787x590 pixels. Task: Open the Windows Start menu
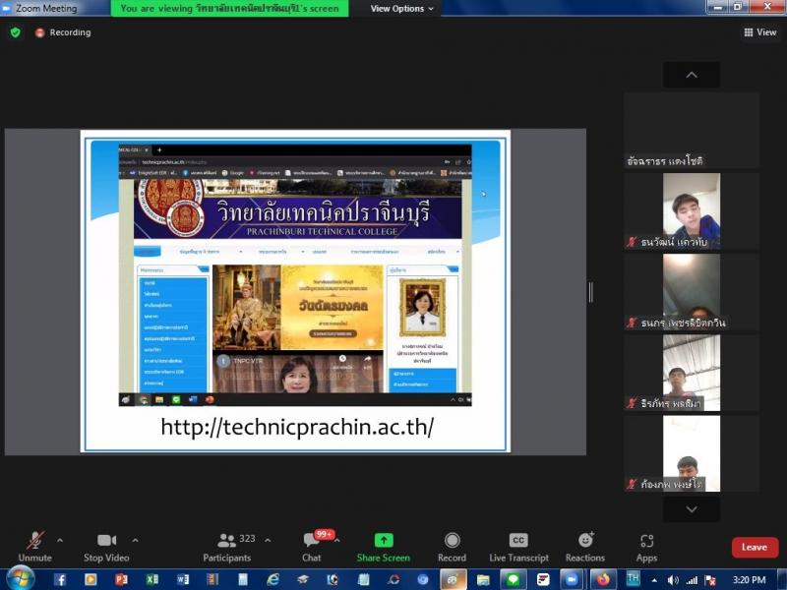coord(20,579)
